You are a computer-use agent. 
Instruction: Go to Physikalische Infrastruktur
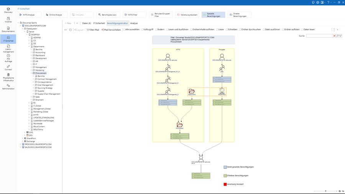click(x=8, y=77)
